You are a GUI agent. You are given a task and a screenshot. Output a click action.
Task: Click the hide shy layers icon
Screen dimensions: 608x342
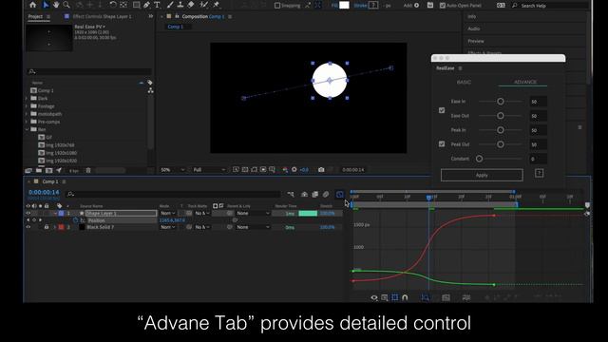coord(304,194)
